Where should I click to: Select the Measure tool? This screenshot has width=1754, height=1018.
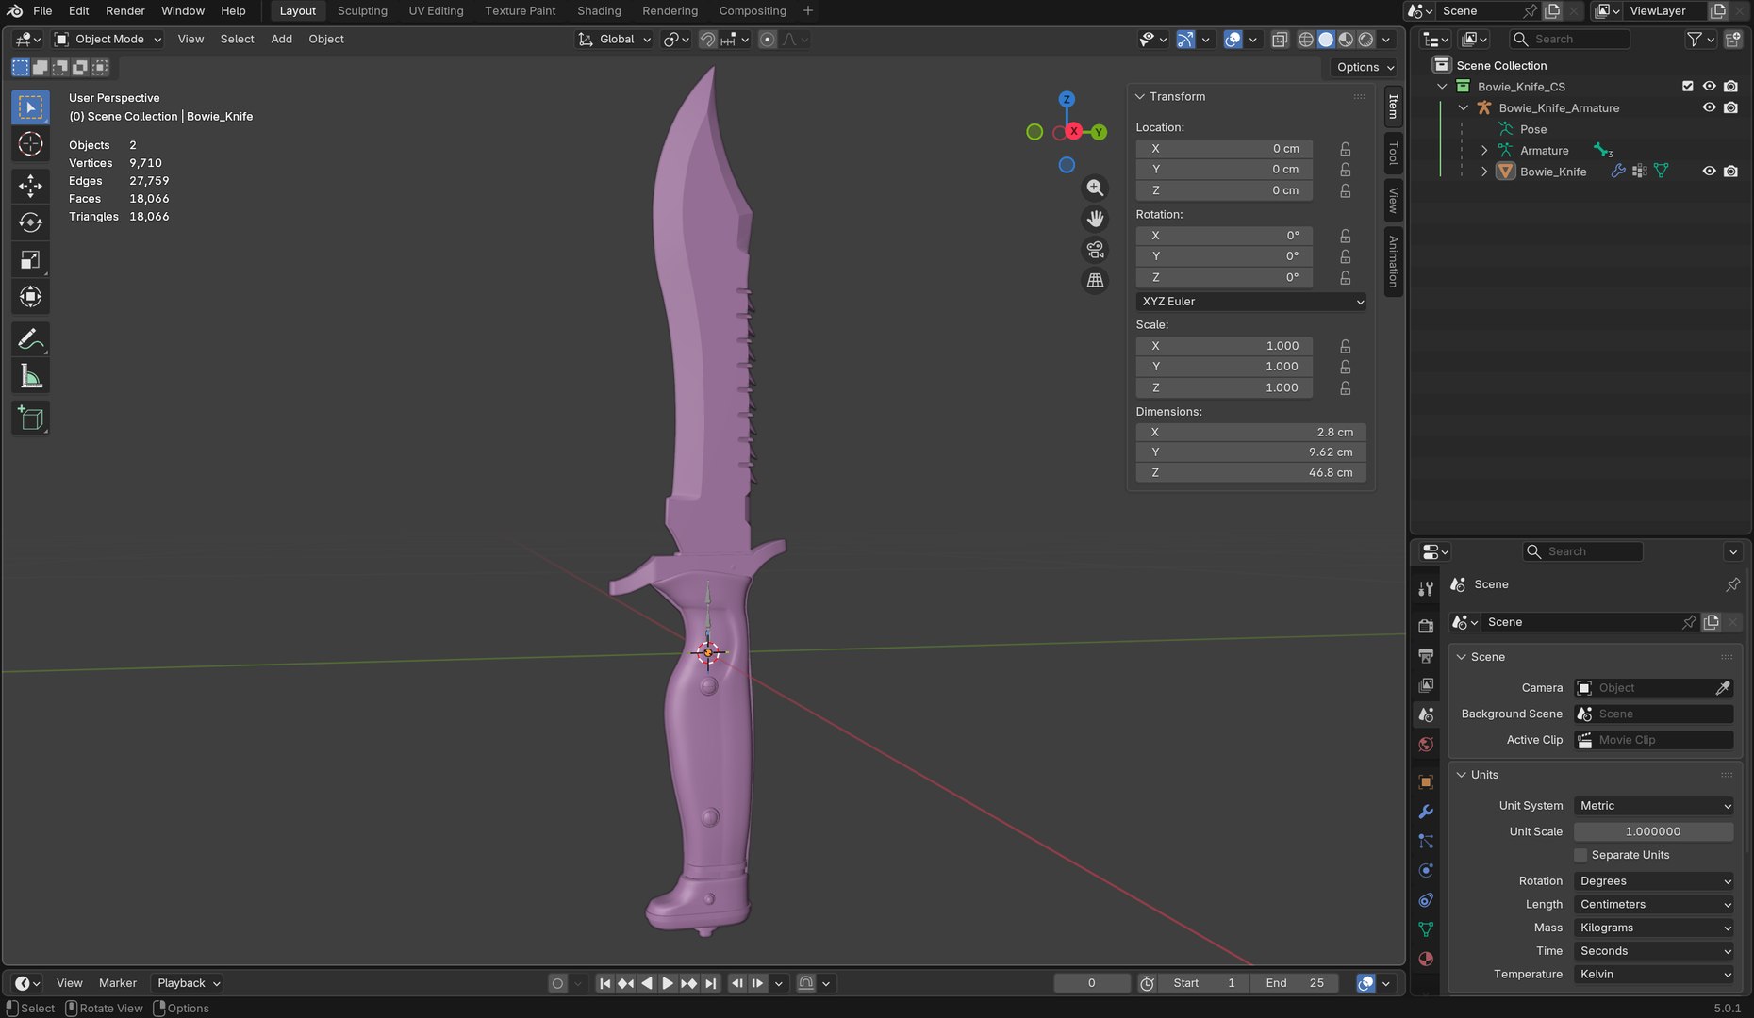pyautogui.click(x=30, y=377)
